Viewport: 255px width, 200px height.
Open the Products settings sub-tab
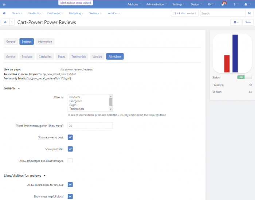[27, 56]
